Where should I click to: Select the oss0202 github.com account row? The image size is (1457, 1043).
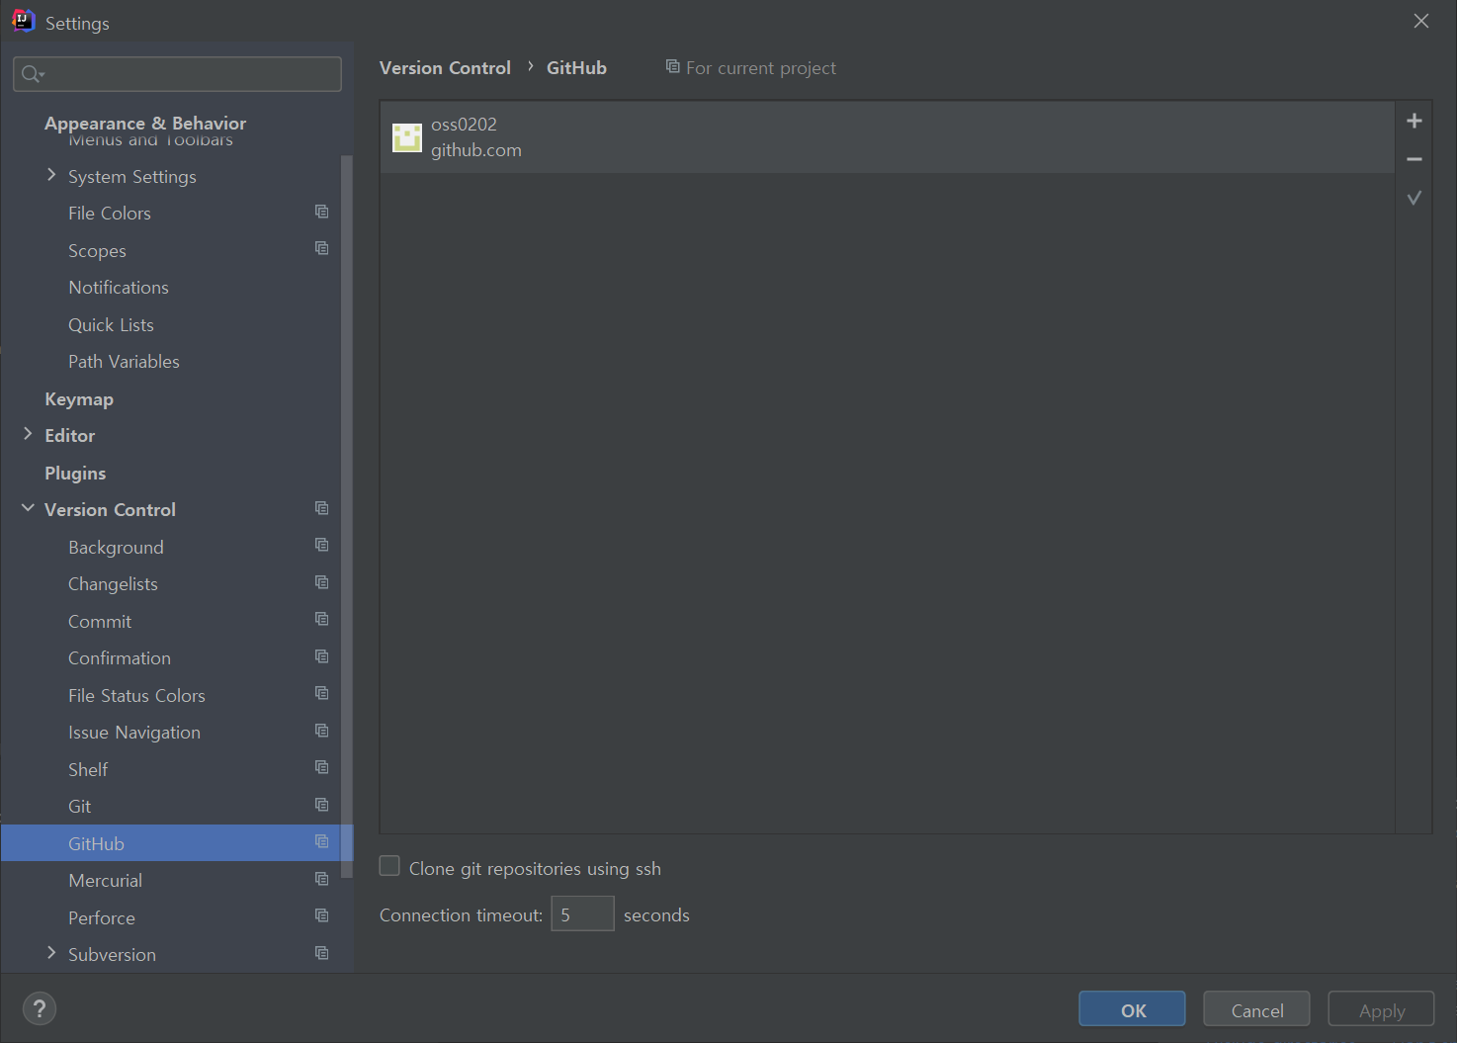[888, 137]
